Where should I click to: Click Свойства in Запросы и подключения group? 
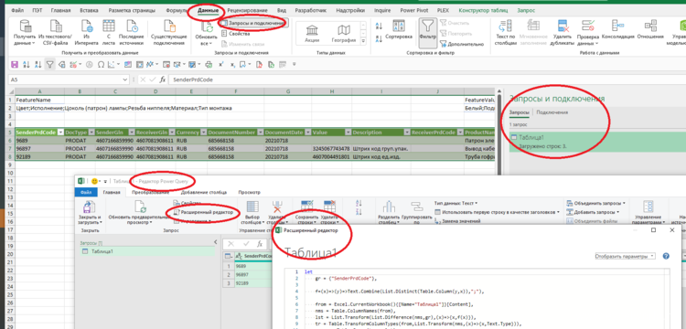click(235, 33)
